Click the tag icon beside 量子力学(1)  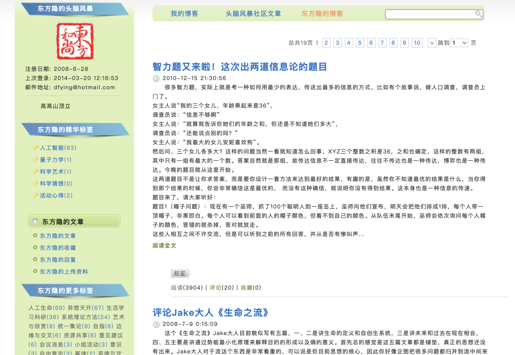click(35, 160)
